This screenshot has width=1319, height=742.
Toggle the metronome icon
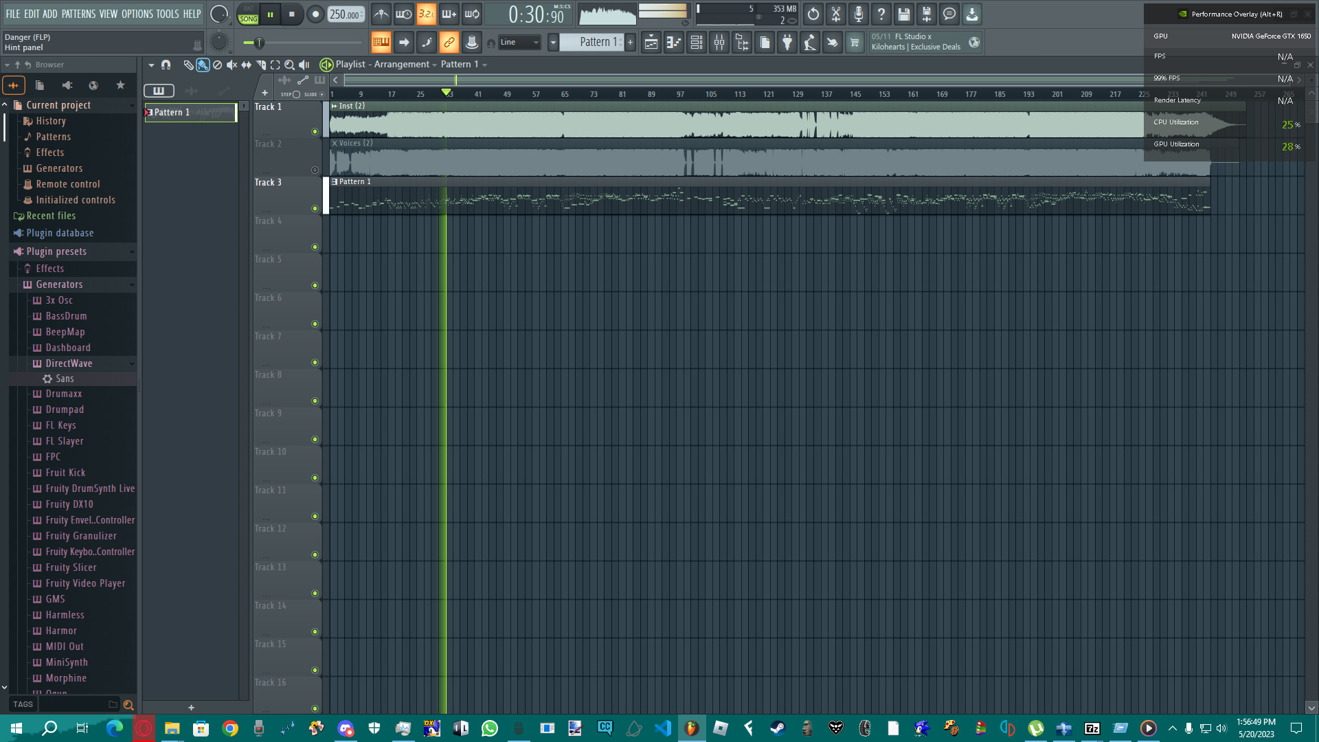pos(381,14)
